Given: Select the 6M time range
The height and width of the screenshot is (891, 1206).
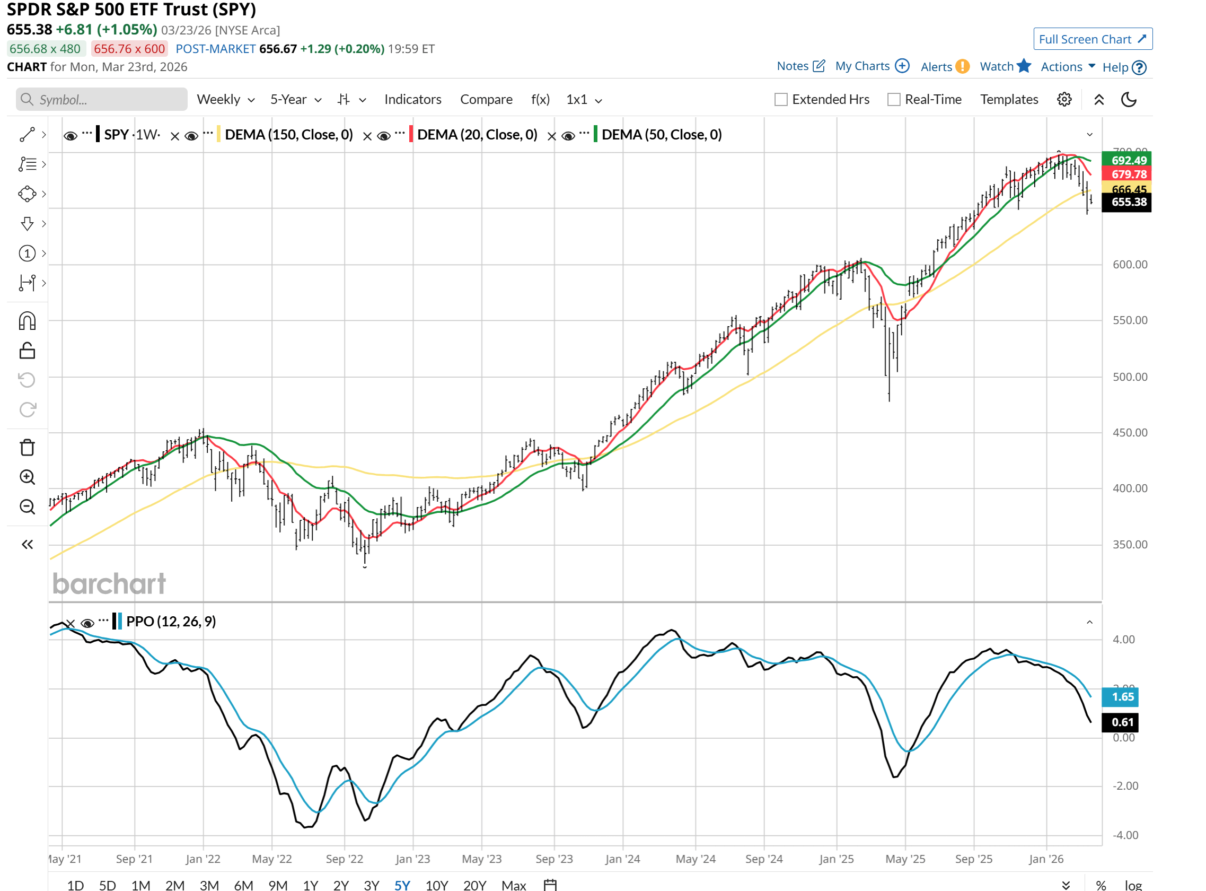Looking at the screenshot, I should pyautogui.click(x=243, y=885).
